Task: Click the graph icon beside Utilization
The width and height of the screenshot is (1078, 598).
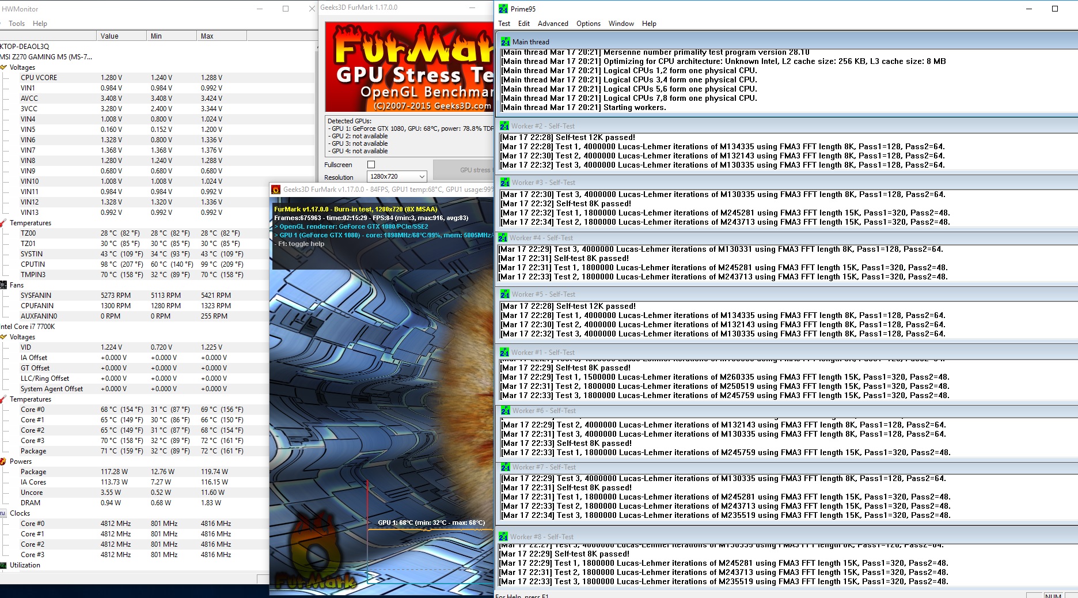Action: [x=3, y=565]
